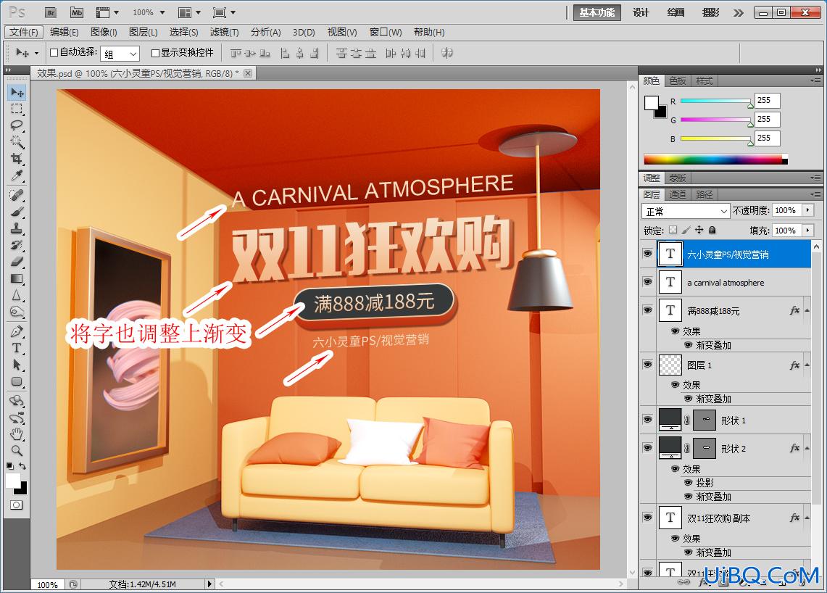
Task: Select the Move tool in toolbox
Action: pos(17,92)
